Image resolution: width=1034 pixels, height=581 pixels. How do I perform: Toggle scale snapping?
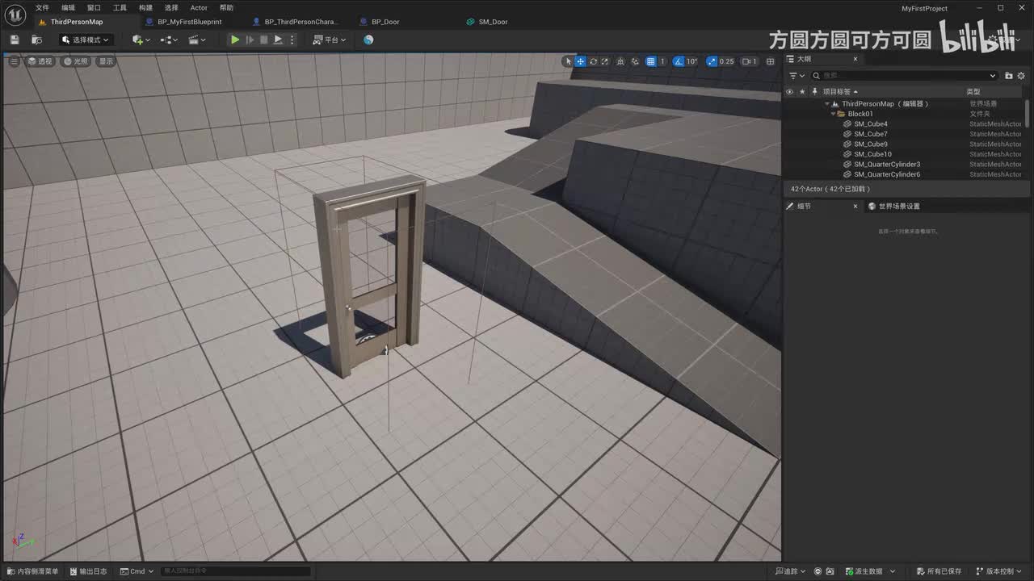point(712,61)
